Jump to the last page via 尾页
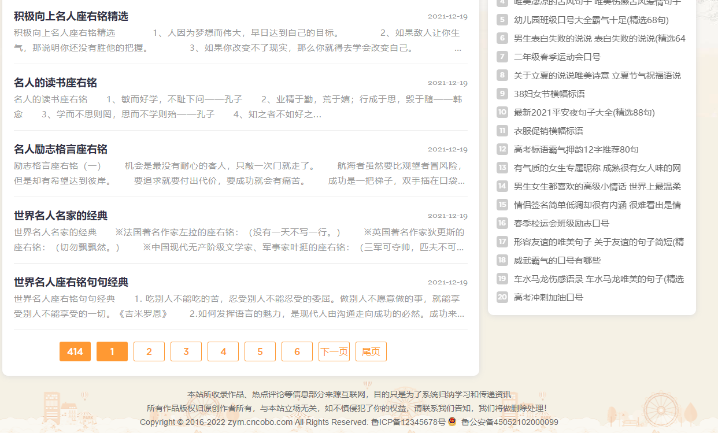Image resolution: width=718 pixels, height=433 pixels. 371,351
